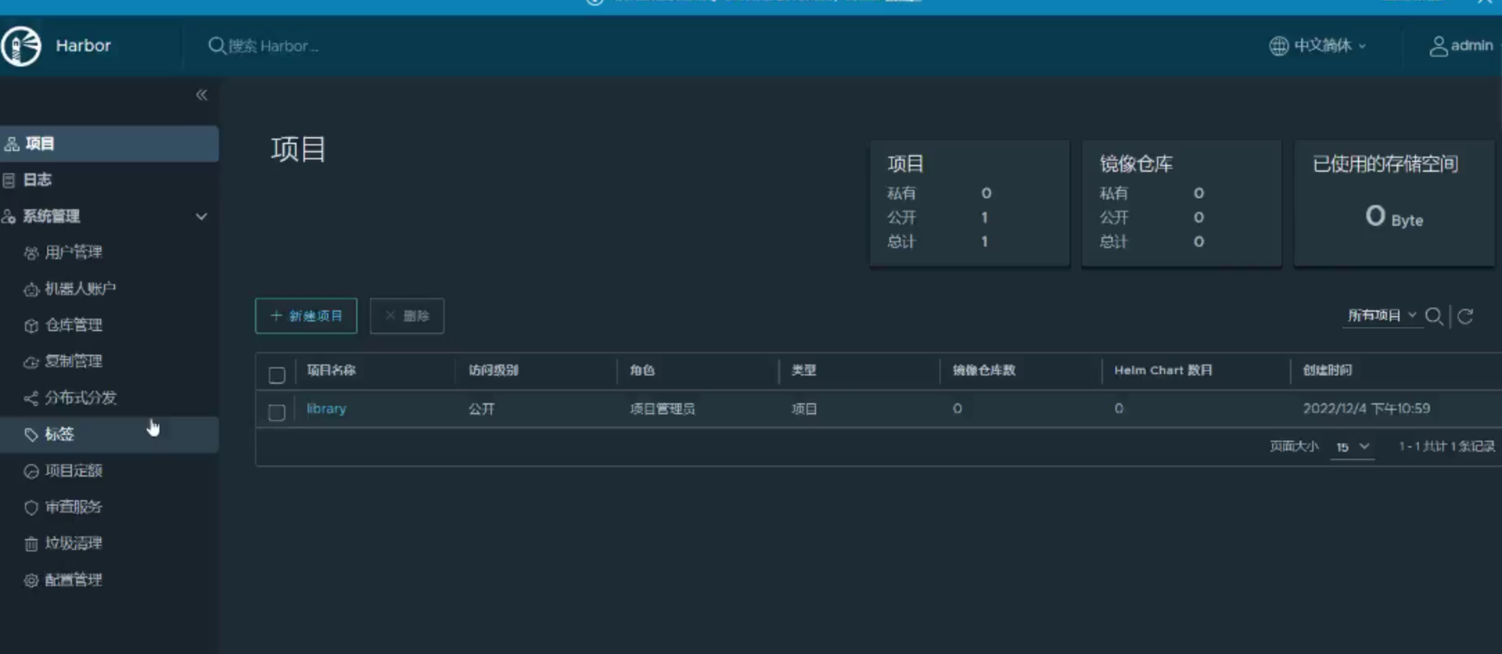Viewport: 1502px width, 654px height.
Task: Click the 日志 sidebar icon
Action: (x=9, y=181)
